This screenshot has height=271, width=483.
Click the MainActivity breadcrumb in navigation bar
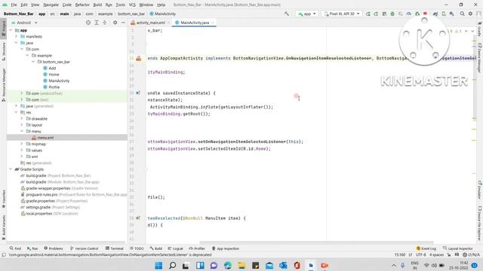point(163,14)
